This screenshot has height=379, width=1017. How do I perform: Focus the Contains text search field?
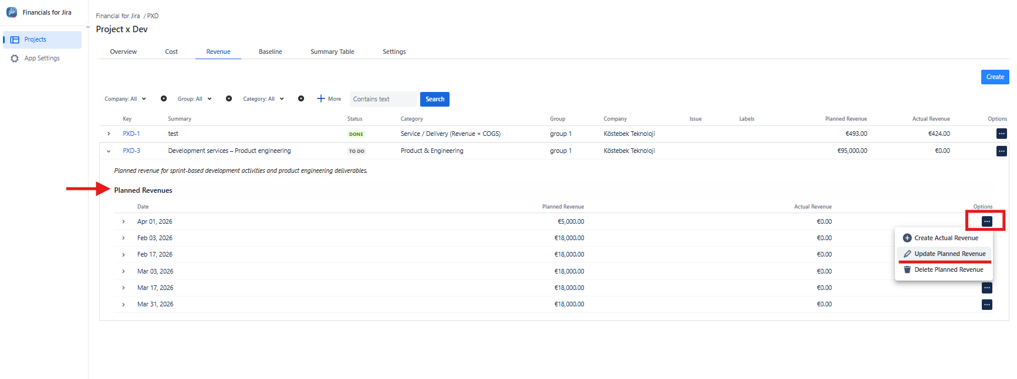383,99
